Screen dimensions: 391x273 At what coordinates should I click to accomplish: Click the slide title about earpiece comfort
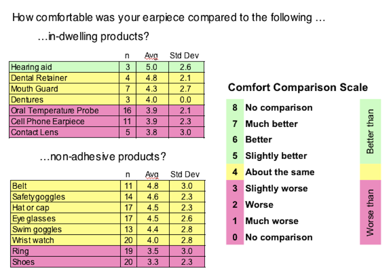168,18
